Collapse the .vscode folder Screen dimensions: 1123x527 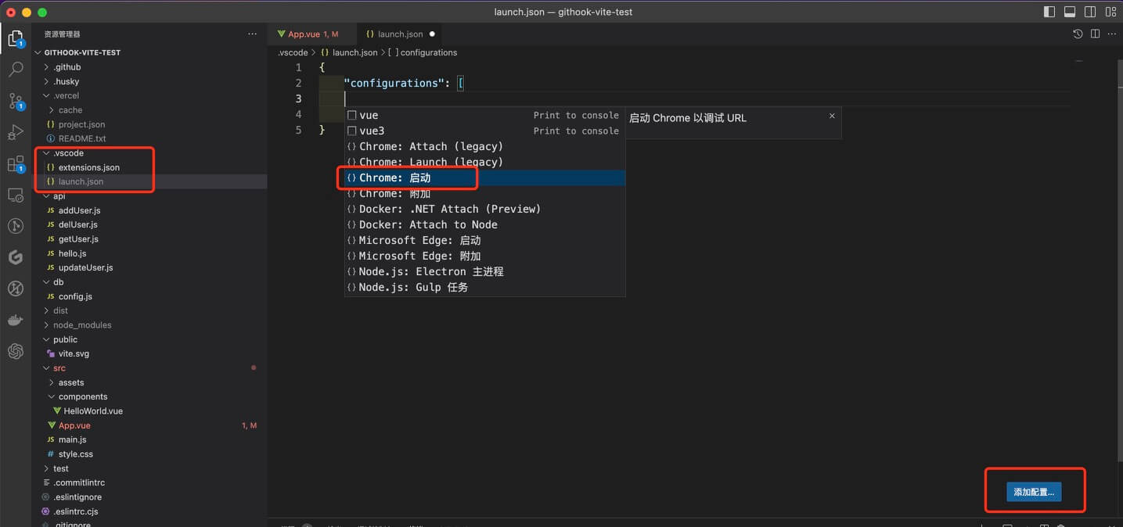(68, 153)
